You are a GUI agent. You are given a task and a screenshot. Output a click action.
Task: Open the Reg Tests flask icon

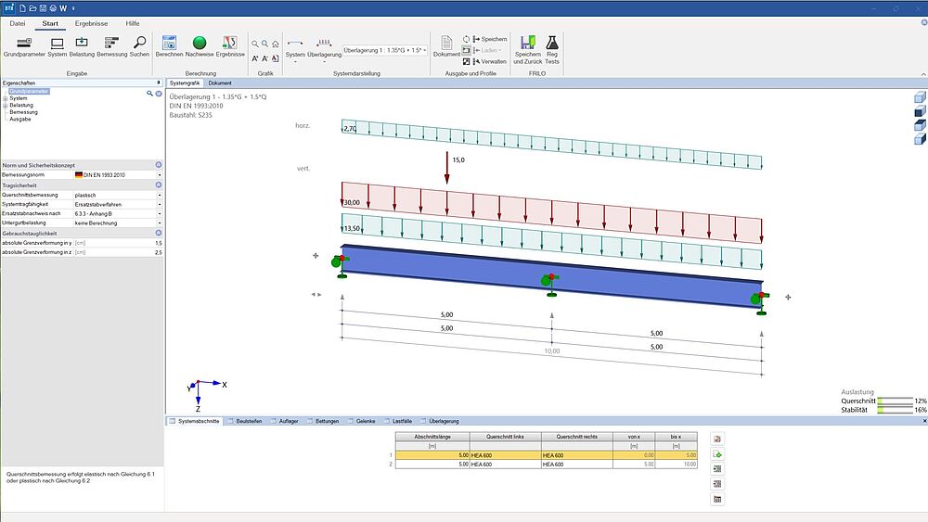point(552,44)
